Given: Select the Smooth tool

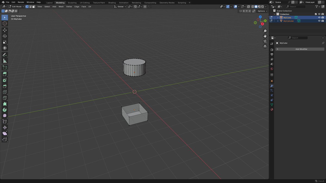Looking at the screenshot, I should point(5,116).
